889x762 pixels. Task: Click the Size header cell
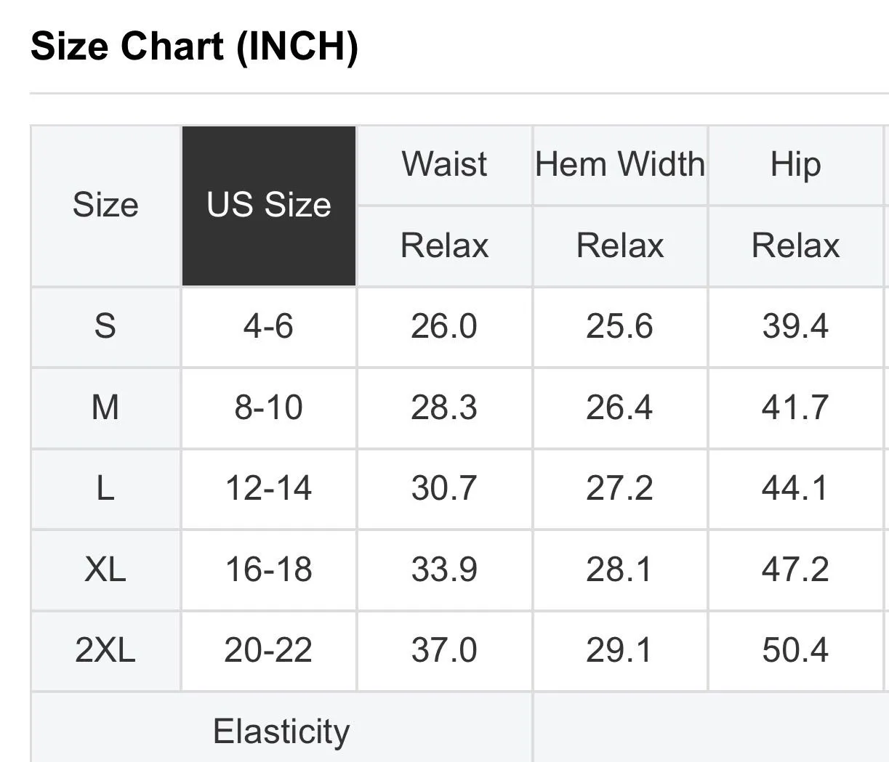[105, 206]
